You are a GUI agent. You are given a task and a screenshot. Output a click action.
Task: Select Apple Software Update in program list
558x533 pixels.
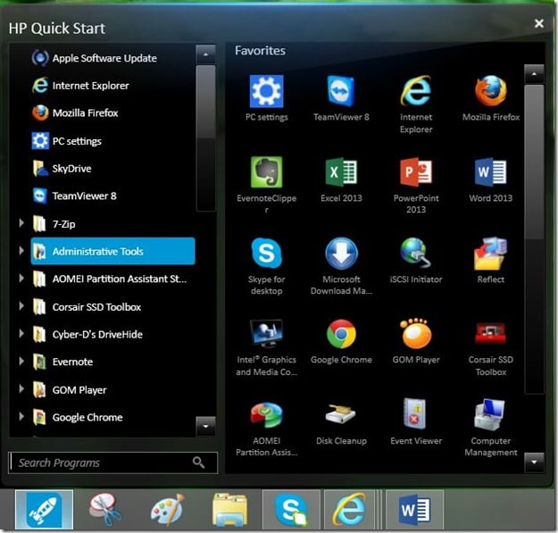112,58
